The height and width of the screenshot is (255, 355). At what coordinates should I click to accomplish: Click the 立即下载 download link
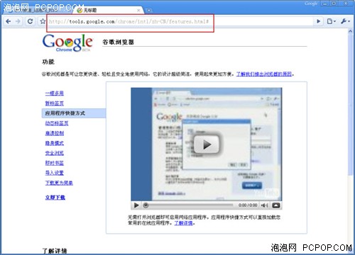55,198
